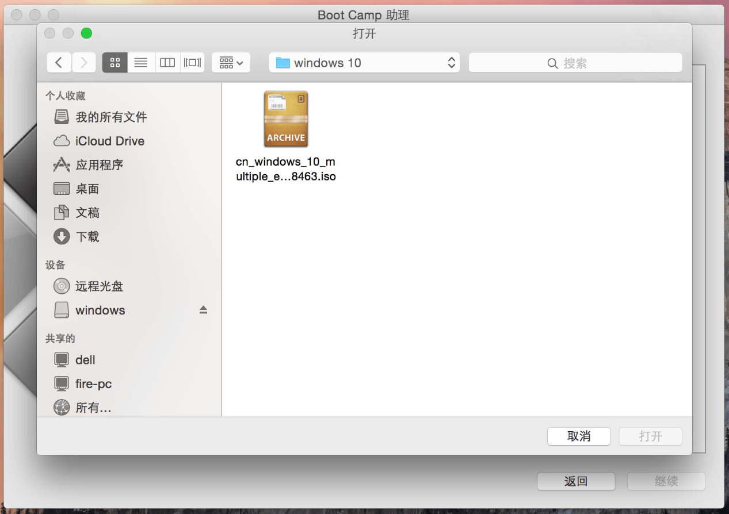Open iCloud Drive in sidebar
The height and width of the screenshot is (514, 729).
109,141
